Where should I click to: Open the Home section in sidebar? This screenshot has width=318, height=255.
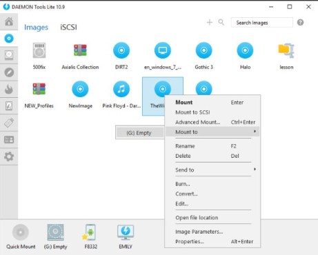tap(9, 22)
